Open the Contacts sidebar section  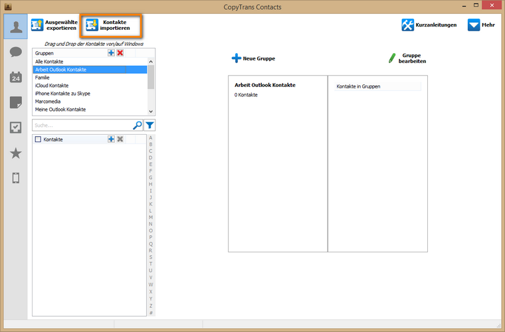pyautogui.click(x=16, y=27)
